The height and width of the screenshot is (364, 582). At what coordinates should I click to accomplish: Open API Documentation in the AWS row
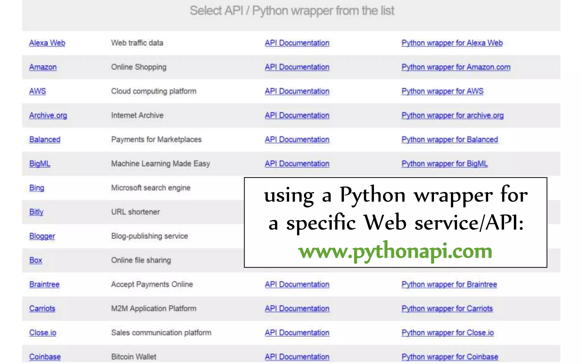297,91
